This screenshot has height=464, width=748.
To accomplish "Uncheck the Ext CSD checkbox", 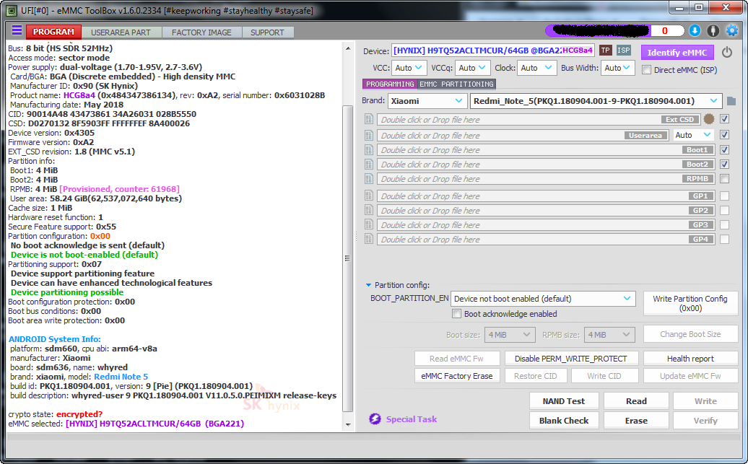I will tap(724, 119).
